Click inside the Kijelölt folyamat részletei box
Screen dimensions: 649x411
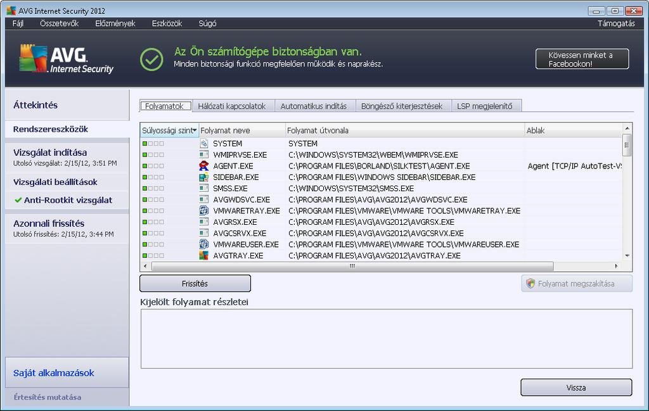[x=387, y=339]
